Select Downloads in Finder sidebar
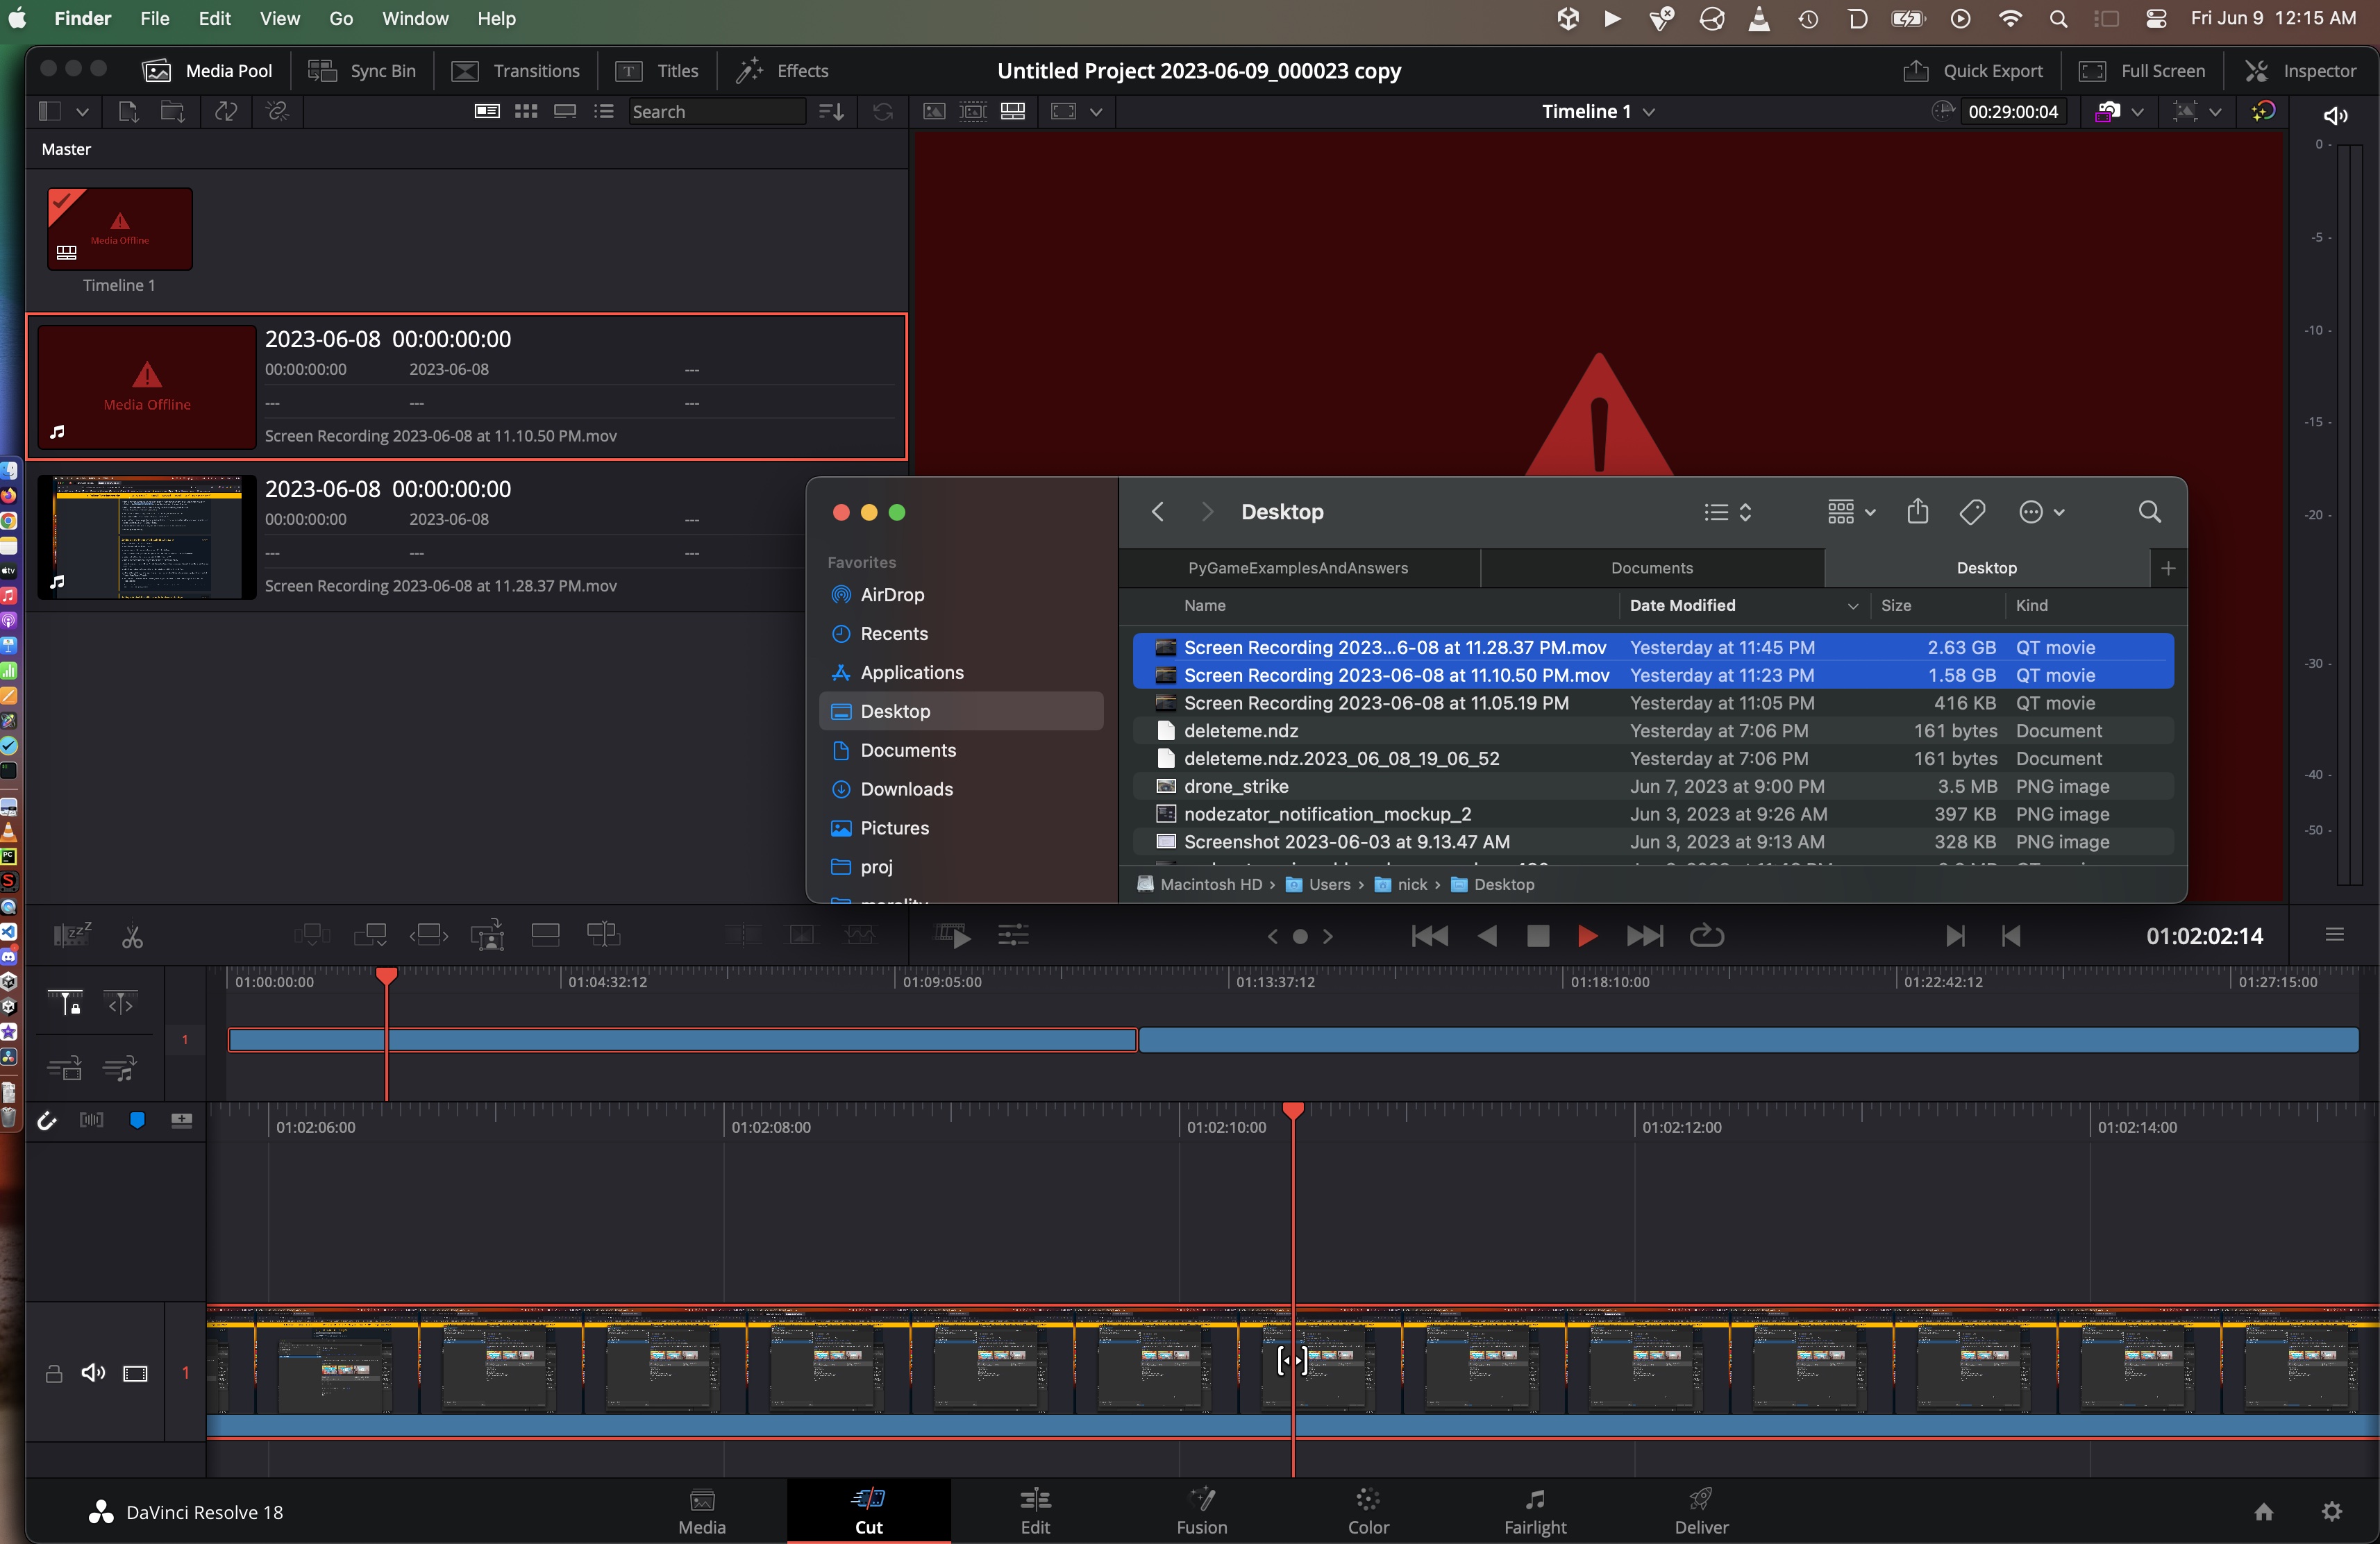Screen dimensions: 2380x1544 point(961,789)
